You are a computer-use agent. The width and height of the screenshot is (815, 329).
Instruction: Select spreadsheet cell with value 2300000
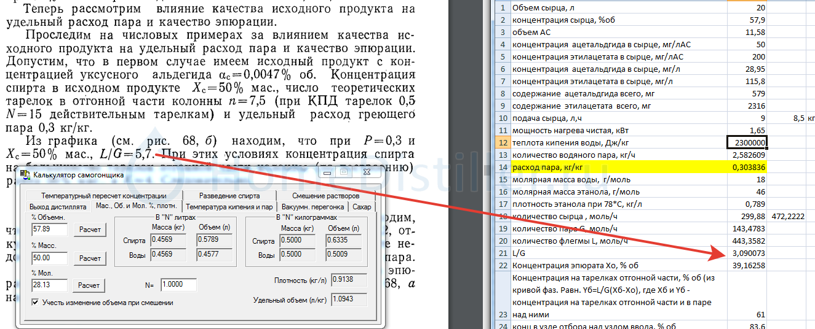coord(747,142)
